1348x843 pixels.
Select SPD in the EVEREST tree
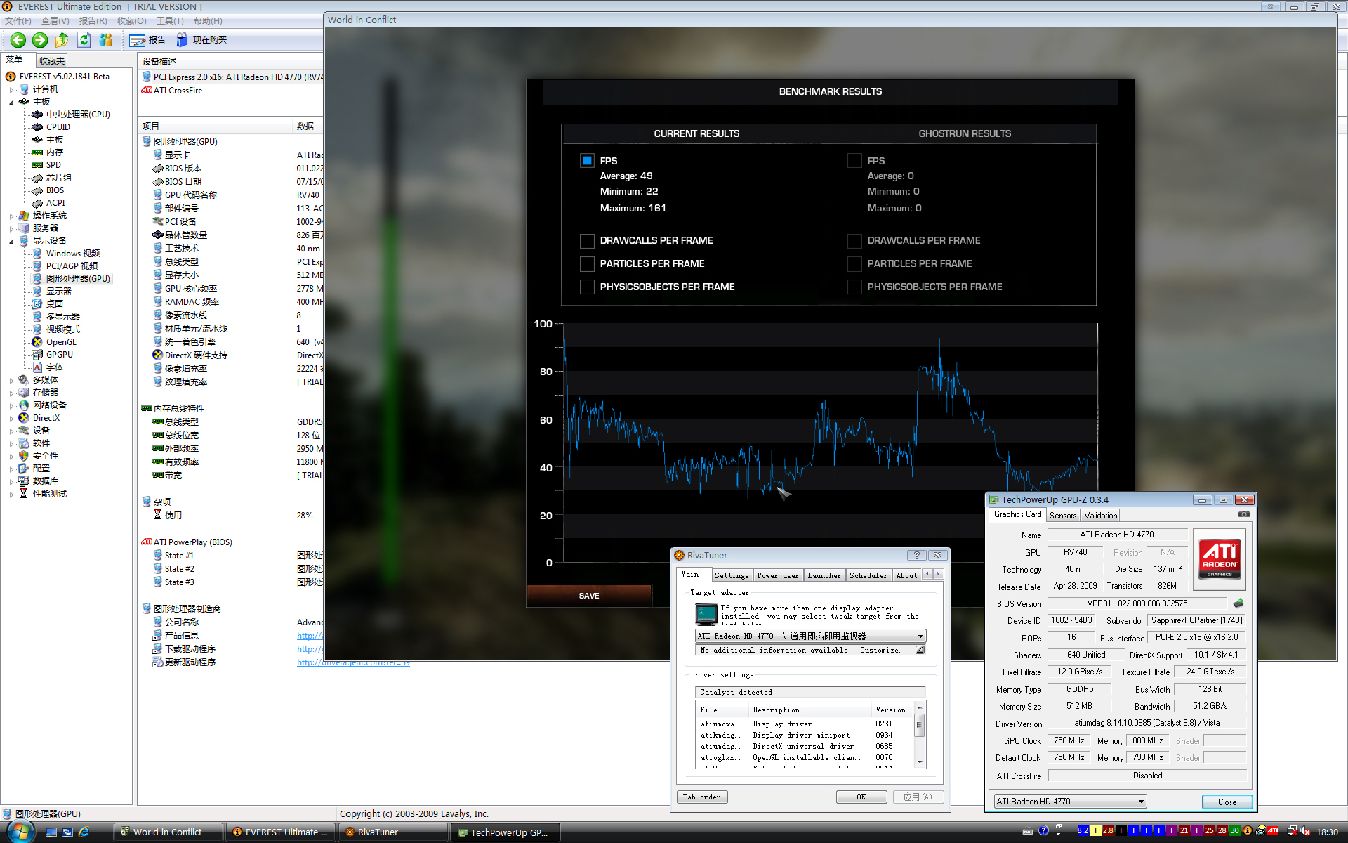(x=53, y=165)
